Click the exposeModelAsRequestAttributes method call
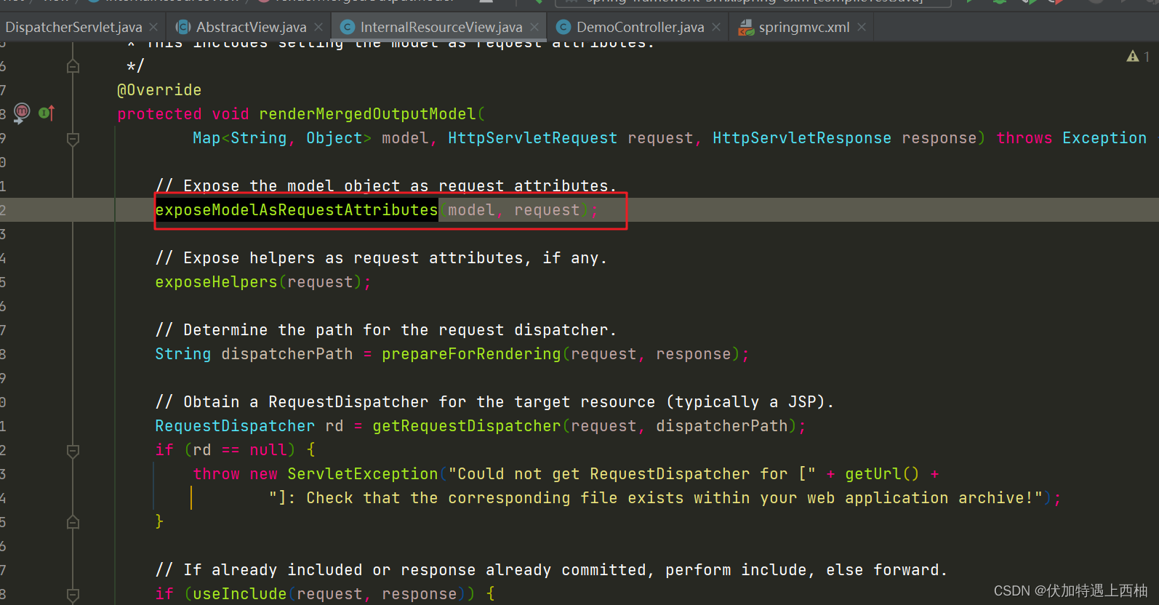The image size is (1159, 605). click(297, 210)
